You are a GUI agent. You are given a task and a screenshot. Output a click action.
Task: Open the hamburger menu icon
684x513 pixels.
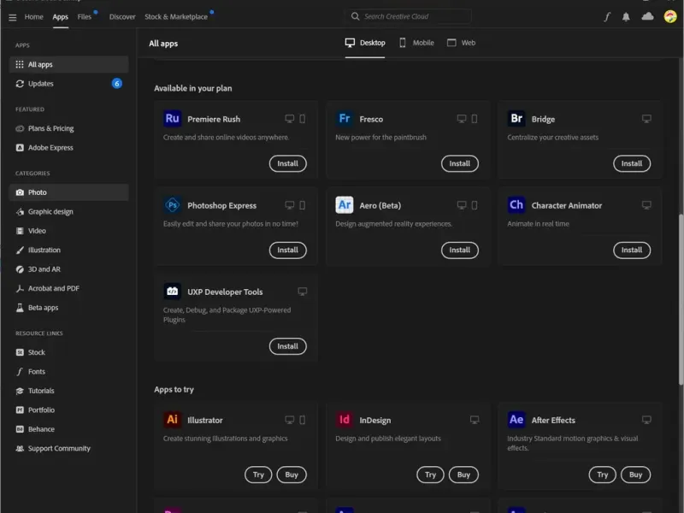[12, 17]
